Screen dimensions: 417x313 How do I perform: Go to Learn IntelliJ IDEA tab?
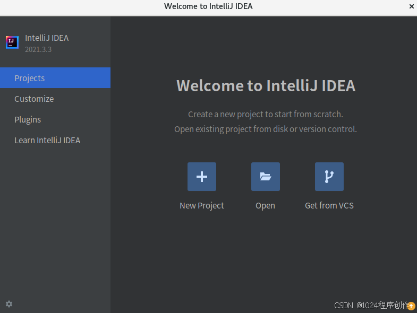point(55,140)
